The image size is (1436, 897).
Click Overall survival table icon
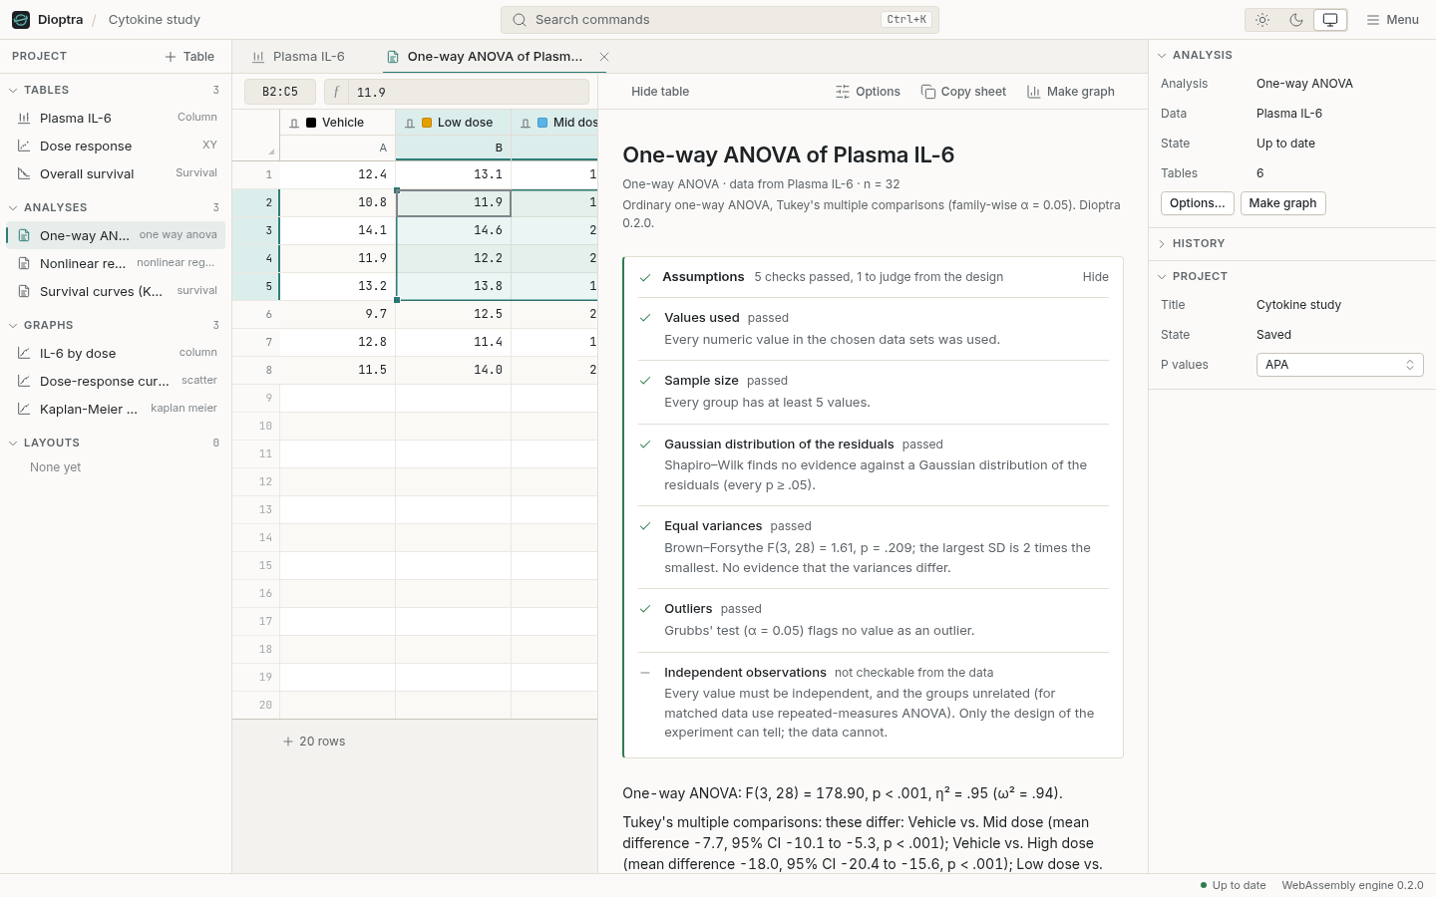coord(24,173)
